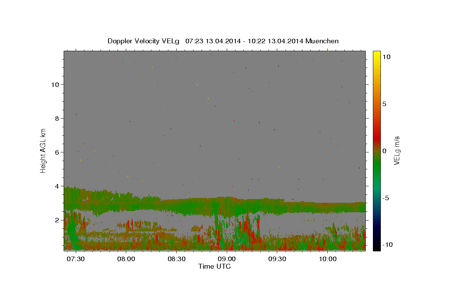Screen dimensions: 452x301
Task: Click the plot title 'Doppler Velocity VELg'
Action: 144,41
